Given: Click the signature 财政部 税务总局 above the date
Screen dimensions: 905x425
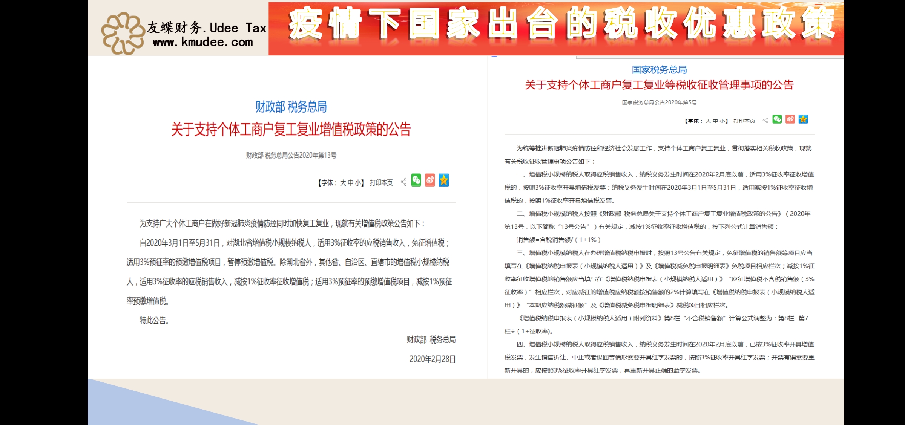Looking at the screenshot, I should point(431,340).
